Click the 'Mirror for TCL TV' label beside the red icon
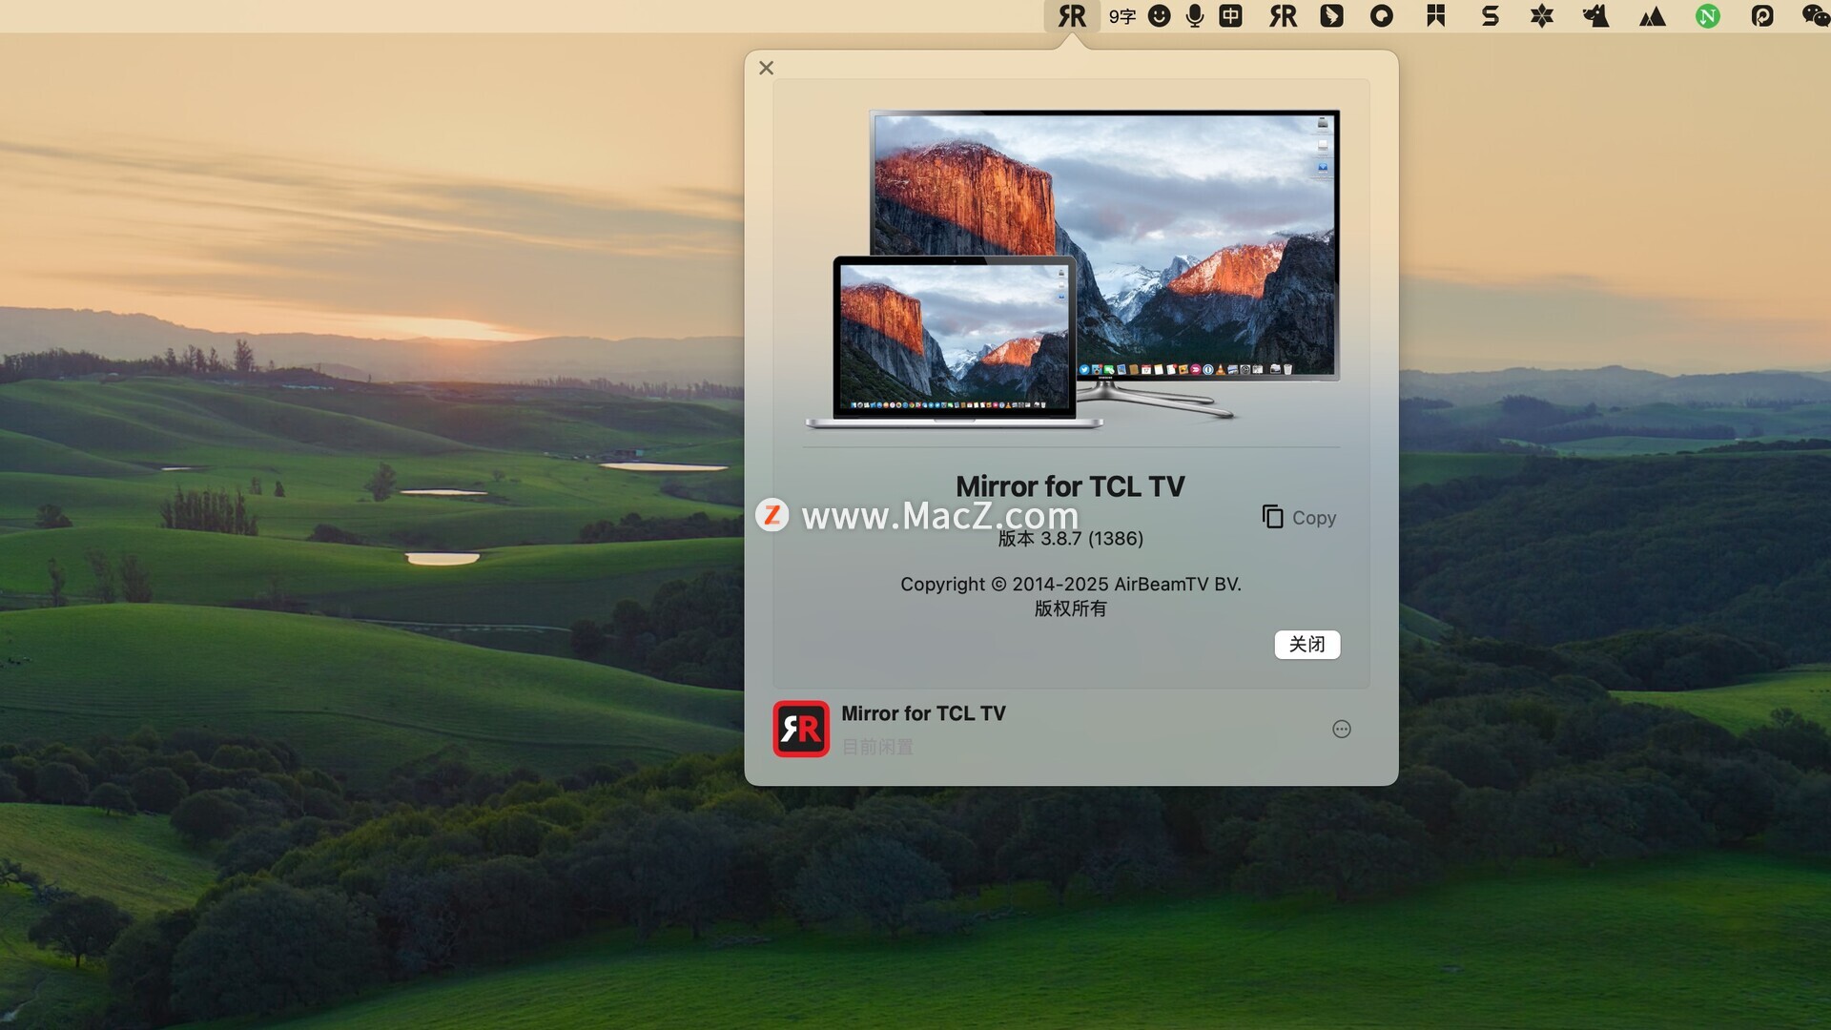1831x1030 pixels. (x=923, y=713)
